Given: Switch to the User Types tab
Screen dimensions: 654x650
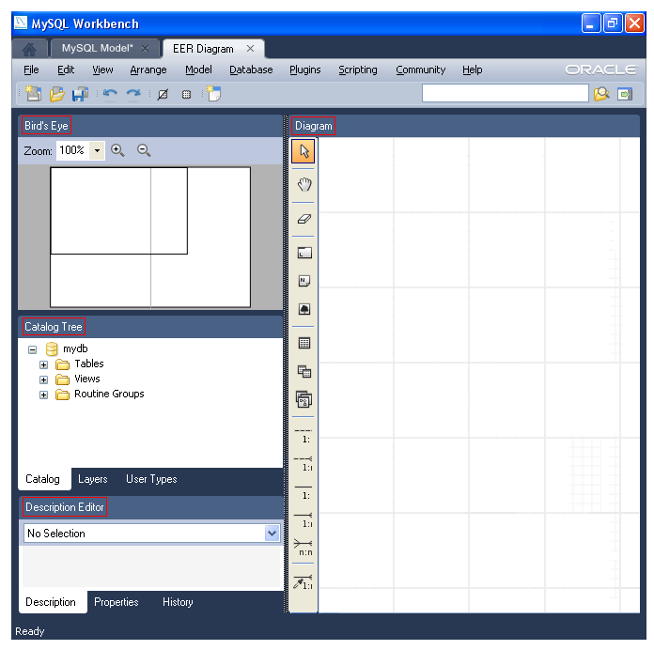Looking at the screenshot, I should click(151, 479).
